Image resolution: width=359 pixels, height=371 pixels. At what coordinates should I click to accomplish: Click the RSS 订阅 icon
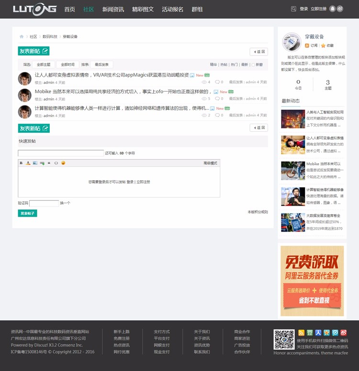[x=307, y=46]
